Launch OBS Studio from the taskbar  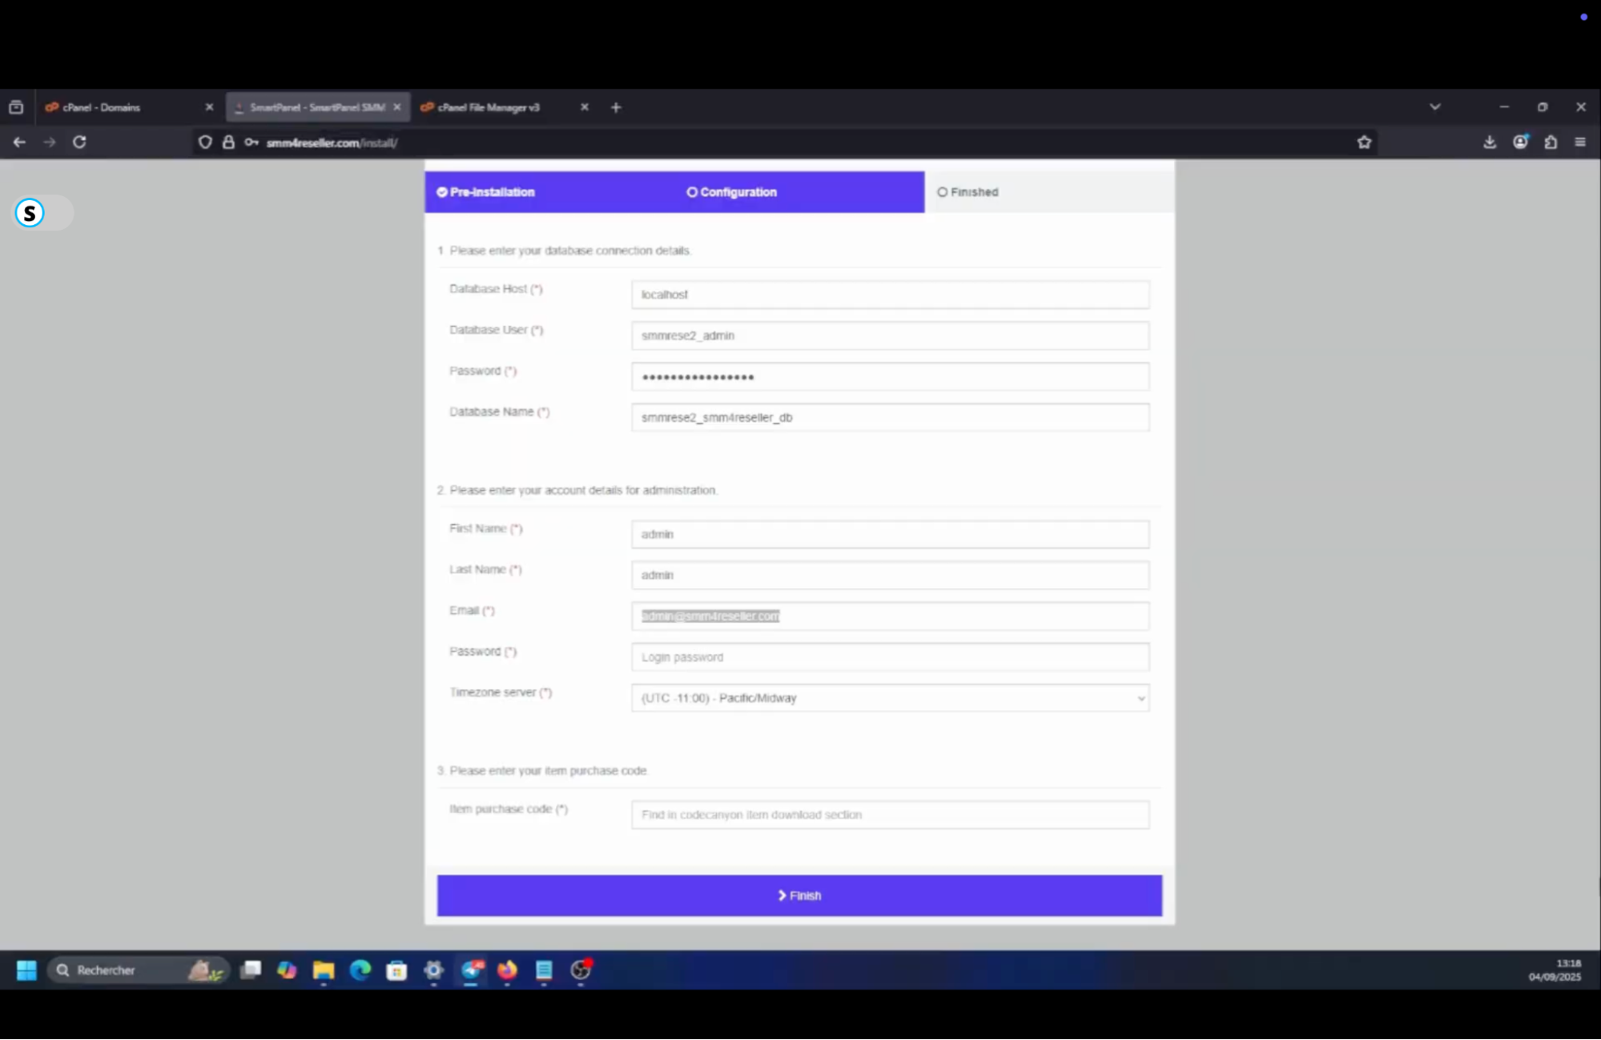(580, 970)
